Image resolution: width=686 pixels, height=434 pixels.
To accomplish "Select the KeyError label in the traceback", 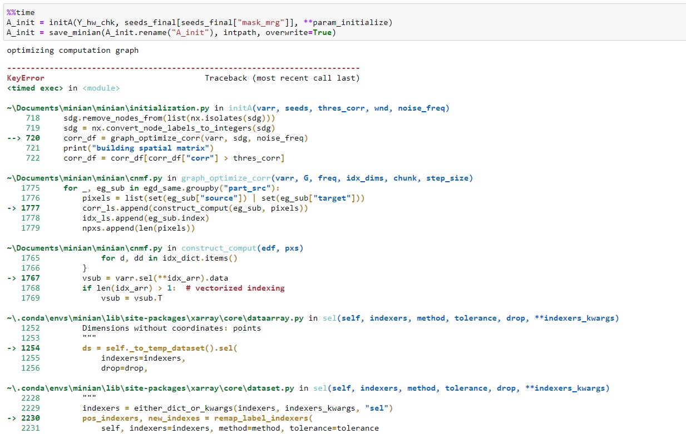I will coord(23,78).
